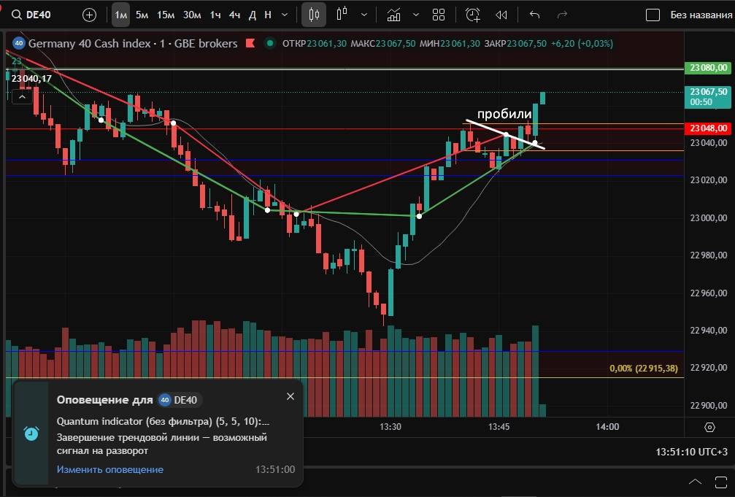
Task: Open chart settings gear on the time axis
Action: (x=709, y=427)
